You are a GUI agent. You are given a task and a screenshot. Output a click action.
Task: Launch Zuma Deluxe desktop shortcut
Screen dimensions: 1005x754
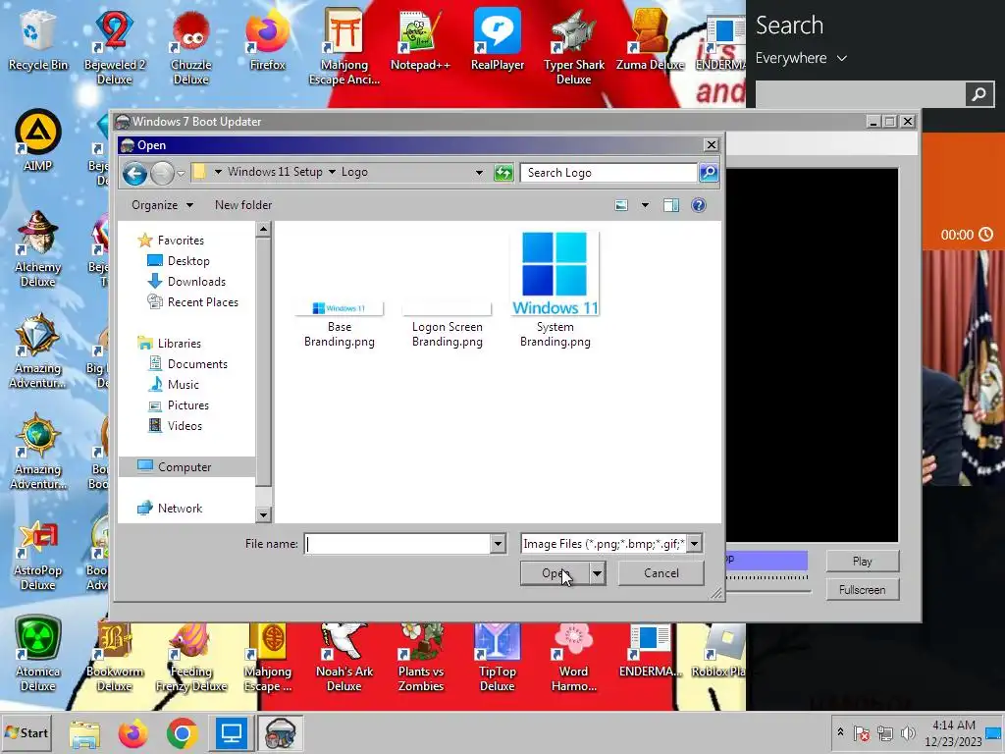650,39
